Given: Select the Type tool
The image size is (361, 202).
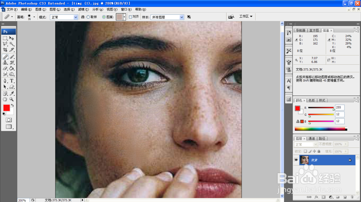Looking at the screenshot, I should [12, 81].
